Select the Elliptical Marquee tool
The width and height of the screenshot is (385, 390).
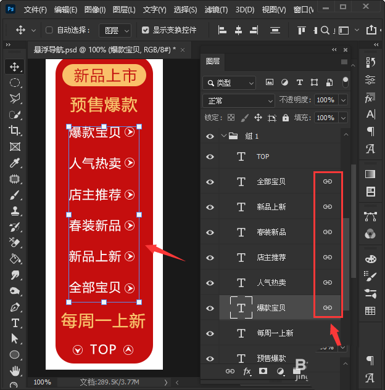coord(14,83)
